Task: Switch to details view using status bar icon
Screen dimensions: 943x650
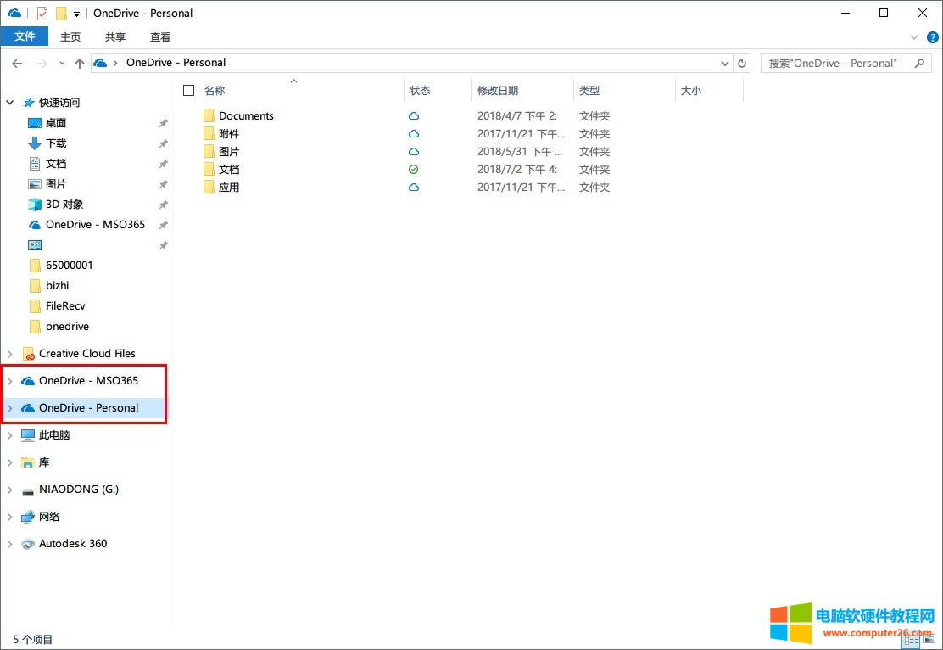Action: tap(911, 640)
